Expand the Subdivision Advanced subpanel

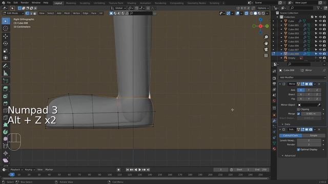282,155
